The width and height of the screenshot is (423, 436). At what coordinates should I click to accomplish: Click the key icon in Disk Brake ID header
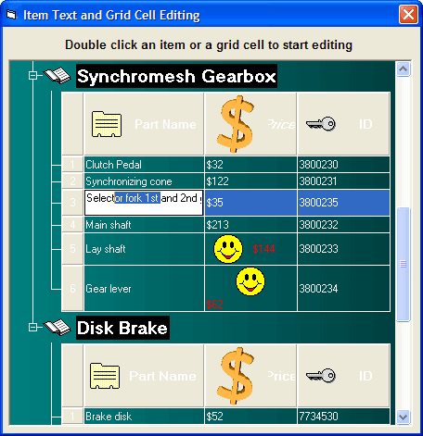click(x=321, y=376)
